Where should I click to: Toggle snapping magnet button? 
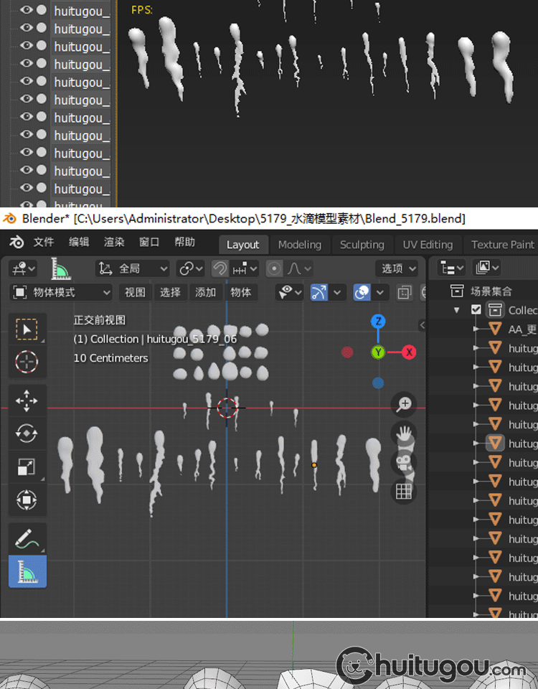(220, 268)
